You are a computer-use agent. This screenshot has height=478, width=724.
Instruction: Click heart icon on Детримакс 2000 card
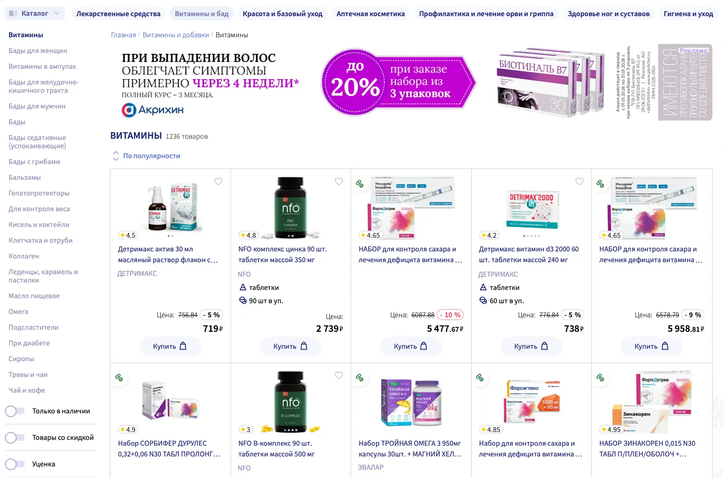[x=579, y=181]
